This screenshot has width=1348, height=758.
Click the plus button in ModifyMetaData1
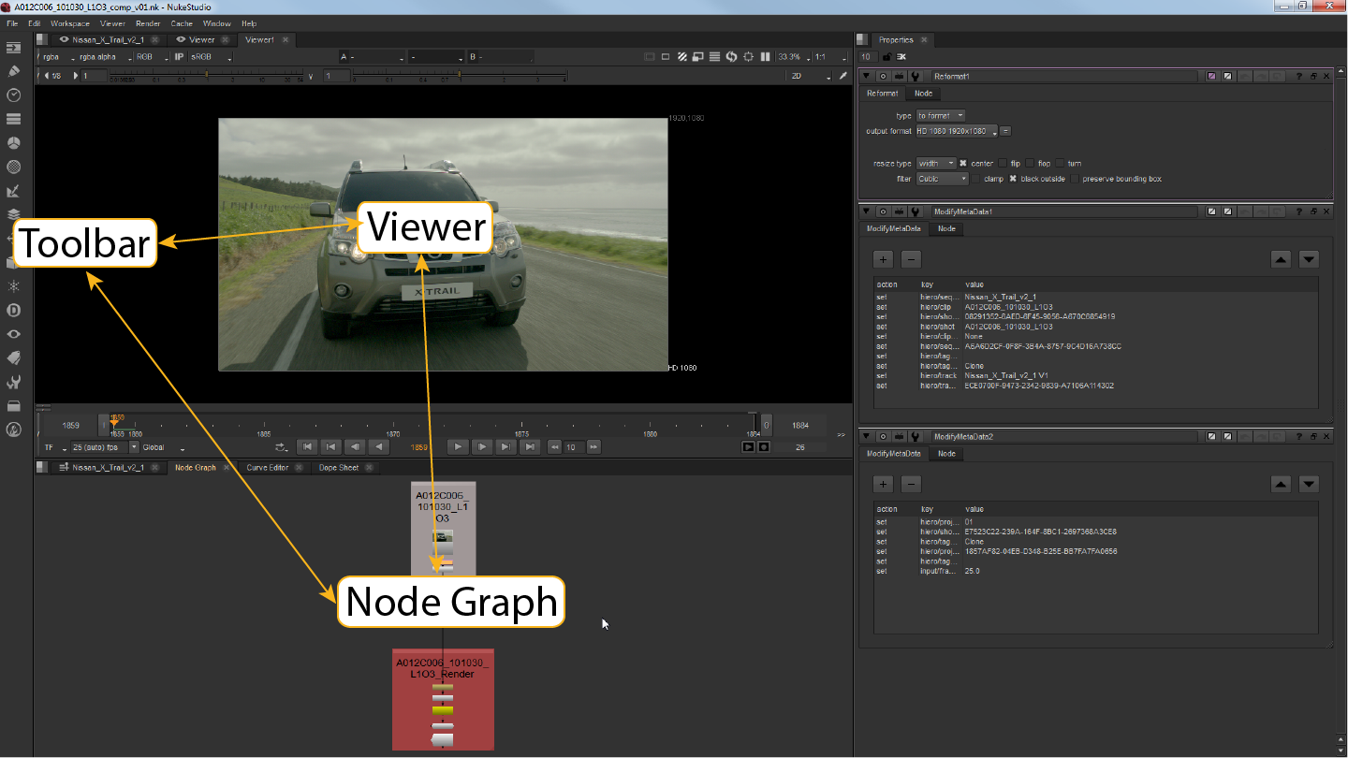883,259
